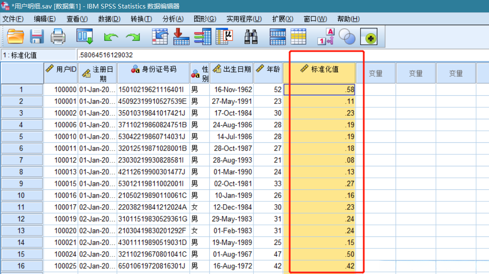Open Variables info toolbar icon
Image resolution: width=489 pixels, height=274 pixels.
point(203,36)
